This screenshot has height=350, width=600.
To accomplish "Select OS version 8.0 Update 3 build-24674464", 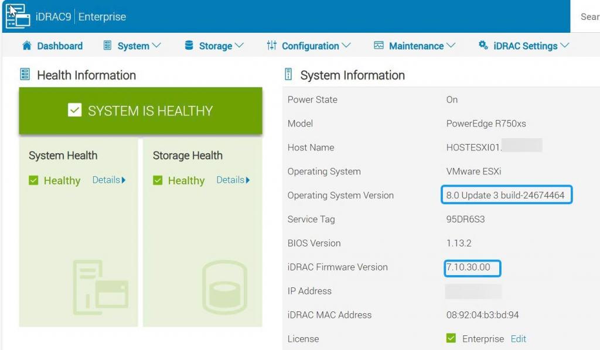I will pos(506,195).
